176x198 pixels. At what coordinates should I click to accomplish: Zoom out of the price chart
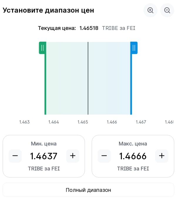[167, 10]
